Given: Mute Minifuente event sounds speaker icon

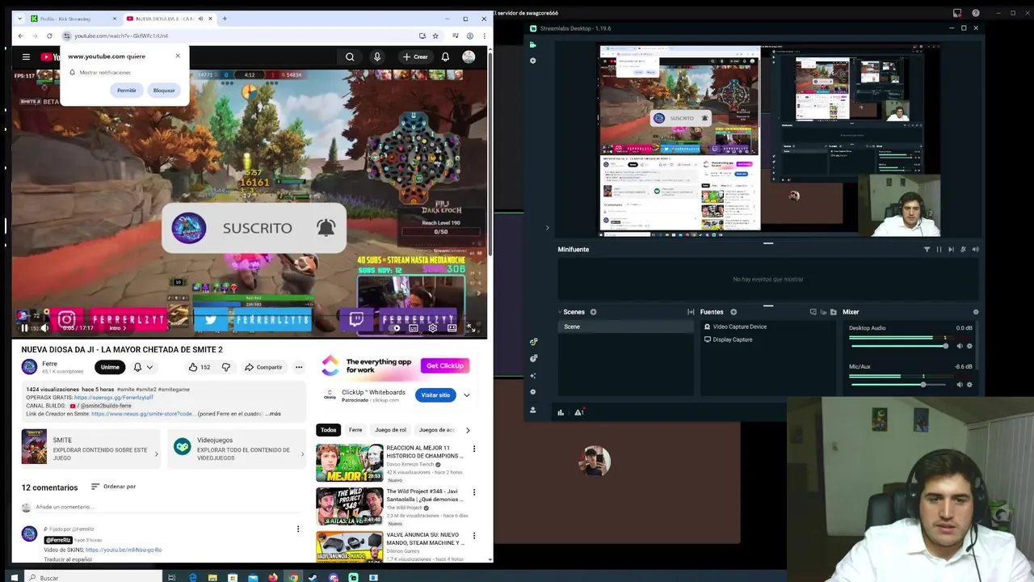Looking at the screenshot, I should click(x=976, y=250).
